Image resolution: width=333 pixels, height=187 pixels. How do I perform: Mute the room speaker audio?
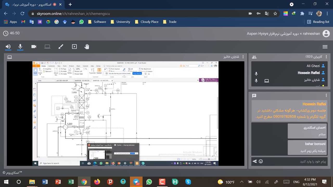(x=8, y=46)
